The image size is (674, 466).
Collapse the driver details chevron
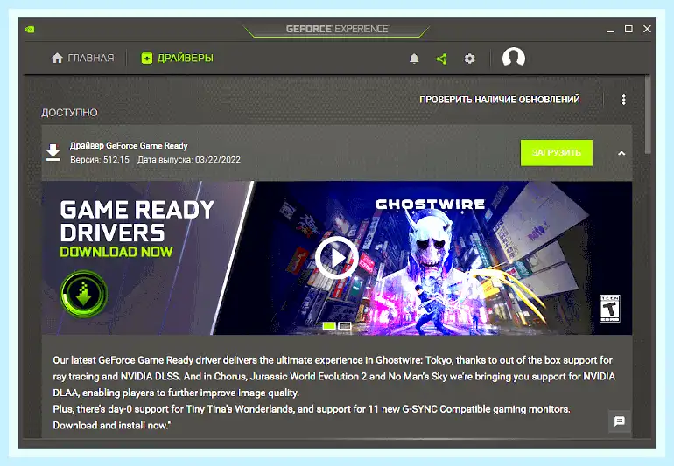pos(621,153)
